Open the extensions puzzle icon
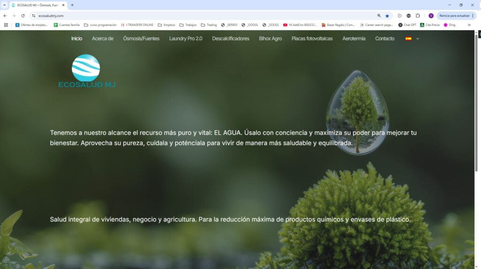Viewport: 481px width, 269px height. click(x=418, y=16)
